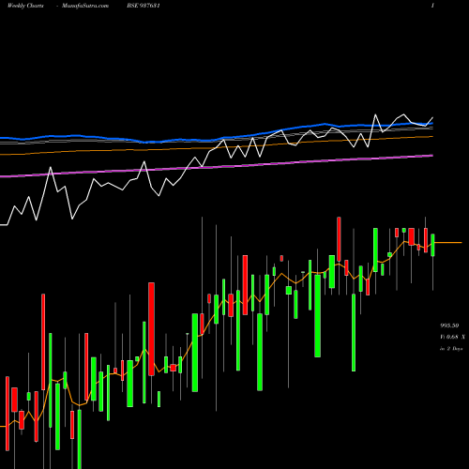Click the last green candlestick on the right
Image resolution: width=469 pixels, height=469 pixels.
click(x=432, y=245)
